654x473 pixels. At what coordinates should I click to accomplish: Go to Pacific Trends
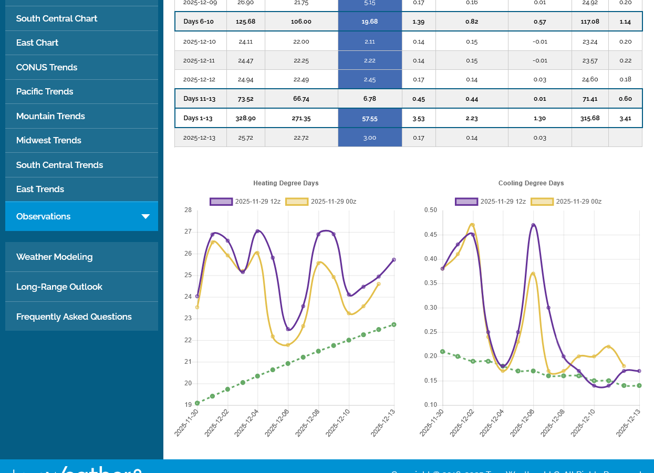(45, 91)
